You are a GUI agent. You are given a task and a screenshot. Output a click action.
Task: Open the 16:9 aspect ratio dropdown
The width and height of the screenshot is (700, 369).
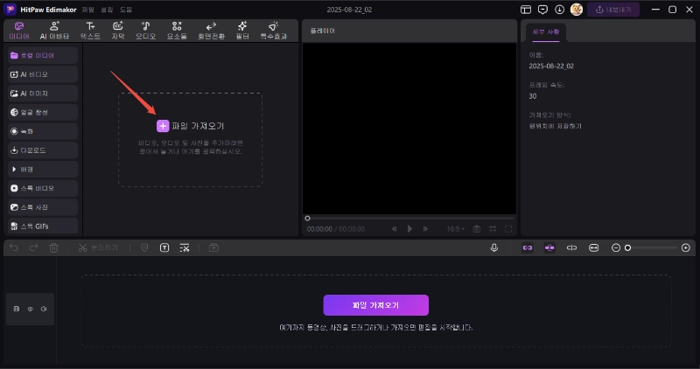[455, 229]
